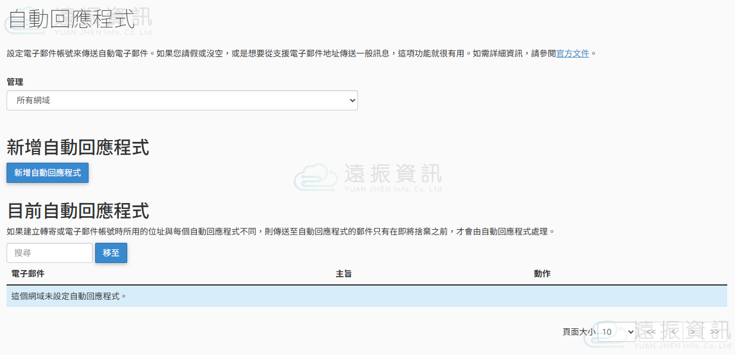735x355 pixels.
Task: Click the 頁面大小 label near pagination
Action: coord(579,332)
